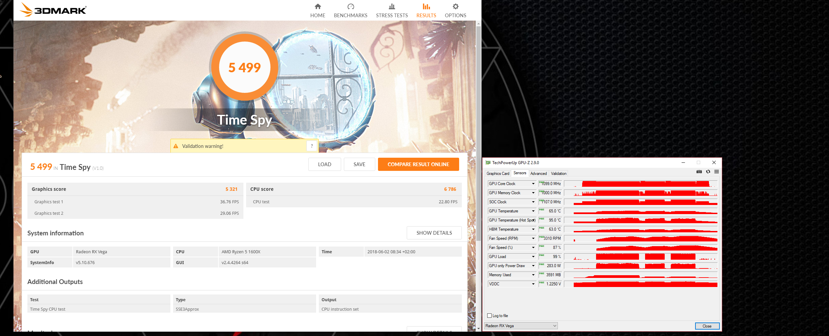Open the STRESS TESTS section

(x=392, y=11)
